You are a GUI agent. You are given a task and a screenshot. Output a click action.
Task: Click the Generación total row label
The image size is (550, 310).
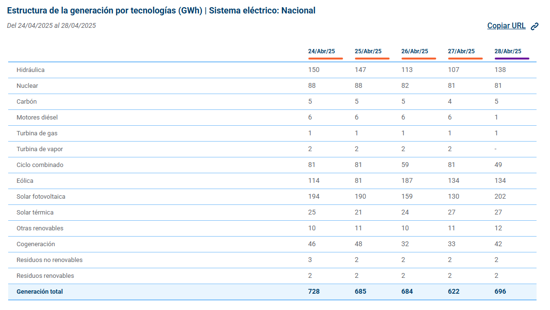[40, 291]
